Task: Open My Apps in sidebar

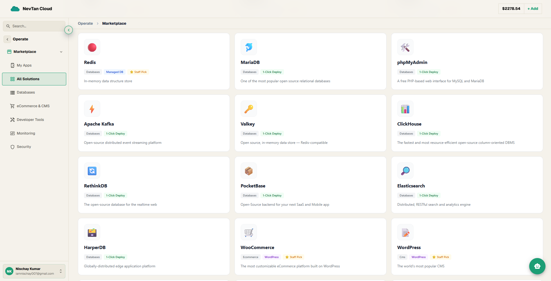Action: pyautogui.click(x=34, y=65)
